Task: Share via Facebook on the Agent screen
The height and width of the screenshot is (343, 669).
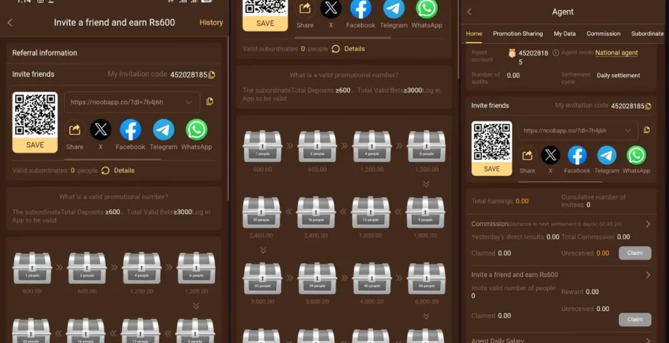Action: click(577, 155)
